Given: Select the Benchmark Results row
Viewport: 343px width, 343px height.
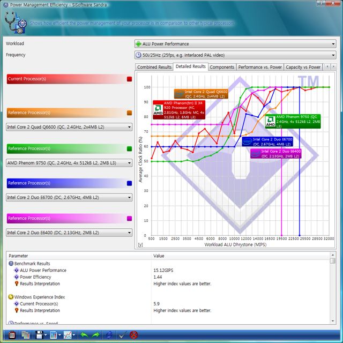Looking at the screenshot, I should (32, 263).
